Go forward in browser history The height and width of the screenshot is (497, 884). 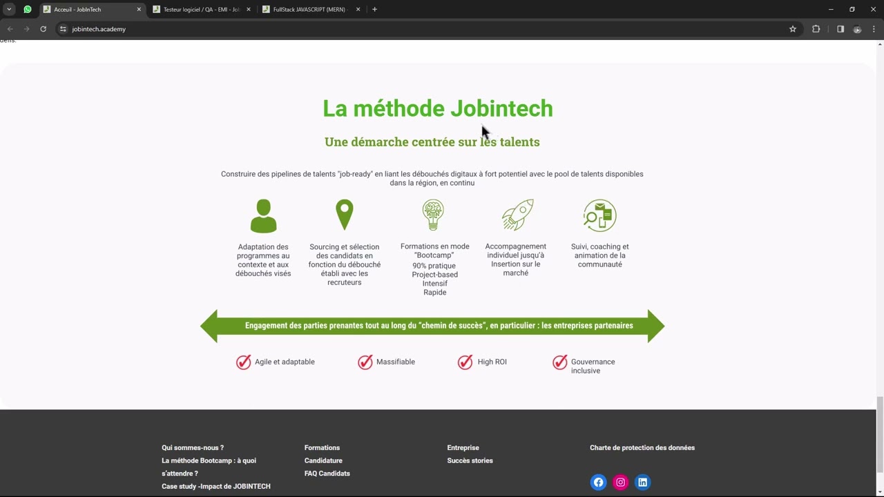(26, 29)
